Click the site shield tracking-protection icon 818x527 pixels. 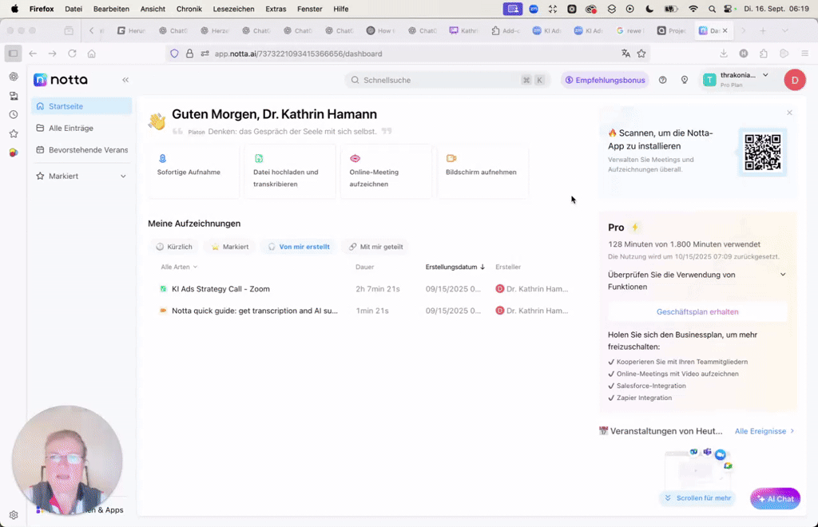[175, 53]
